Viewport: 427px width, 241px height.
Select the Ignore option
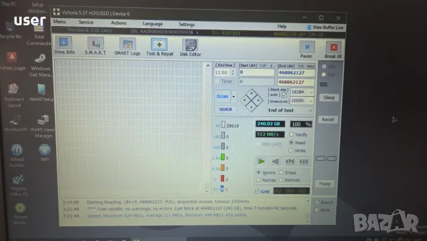click(x=258, y=172)
